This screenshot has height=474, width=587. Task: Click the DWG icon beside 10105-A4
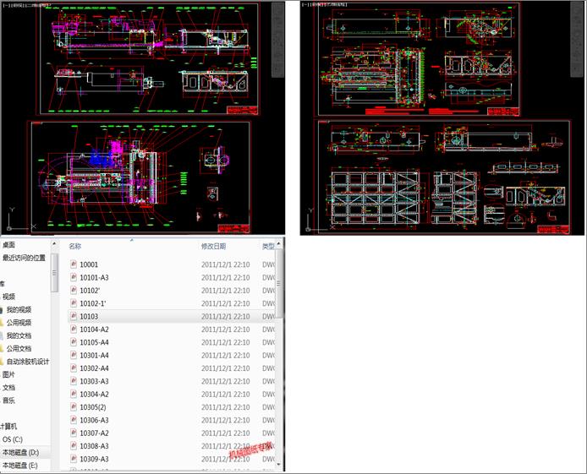pyautogui.click(x=74, y=342)
